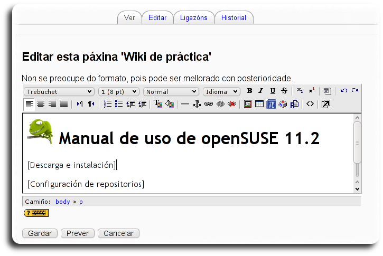Switch to the Editar tab
Image resolution: width=383 pixels, height=256 pixels.
pos(157,17)
